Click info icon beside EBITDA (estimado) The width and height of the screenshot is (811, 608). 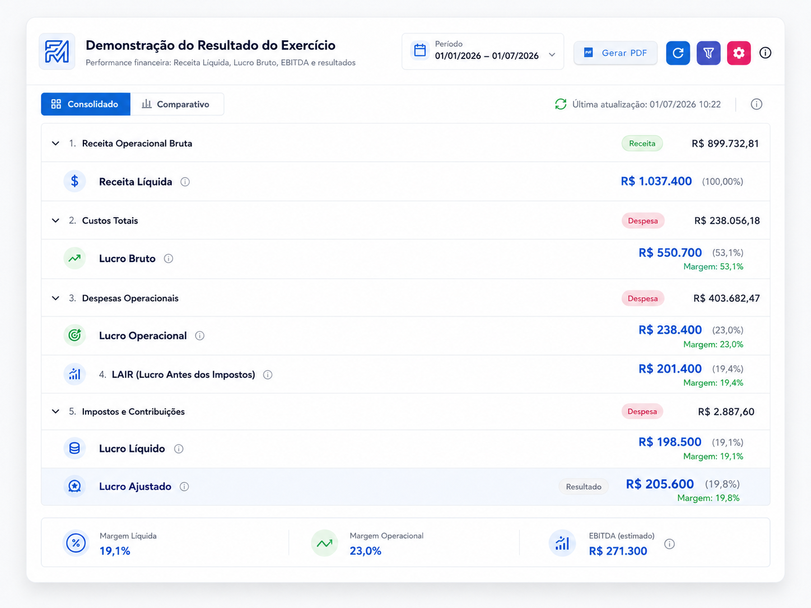(669, 544)
